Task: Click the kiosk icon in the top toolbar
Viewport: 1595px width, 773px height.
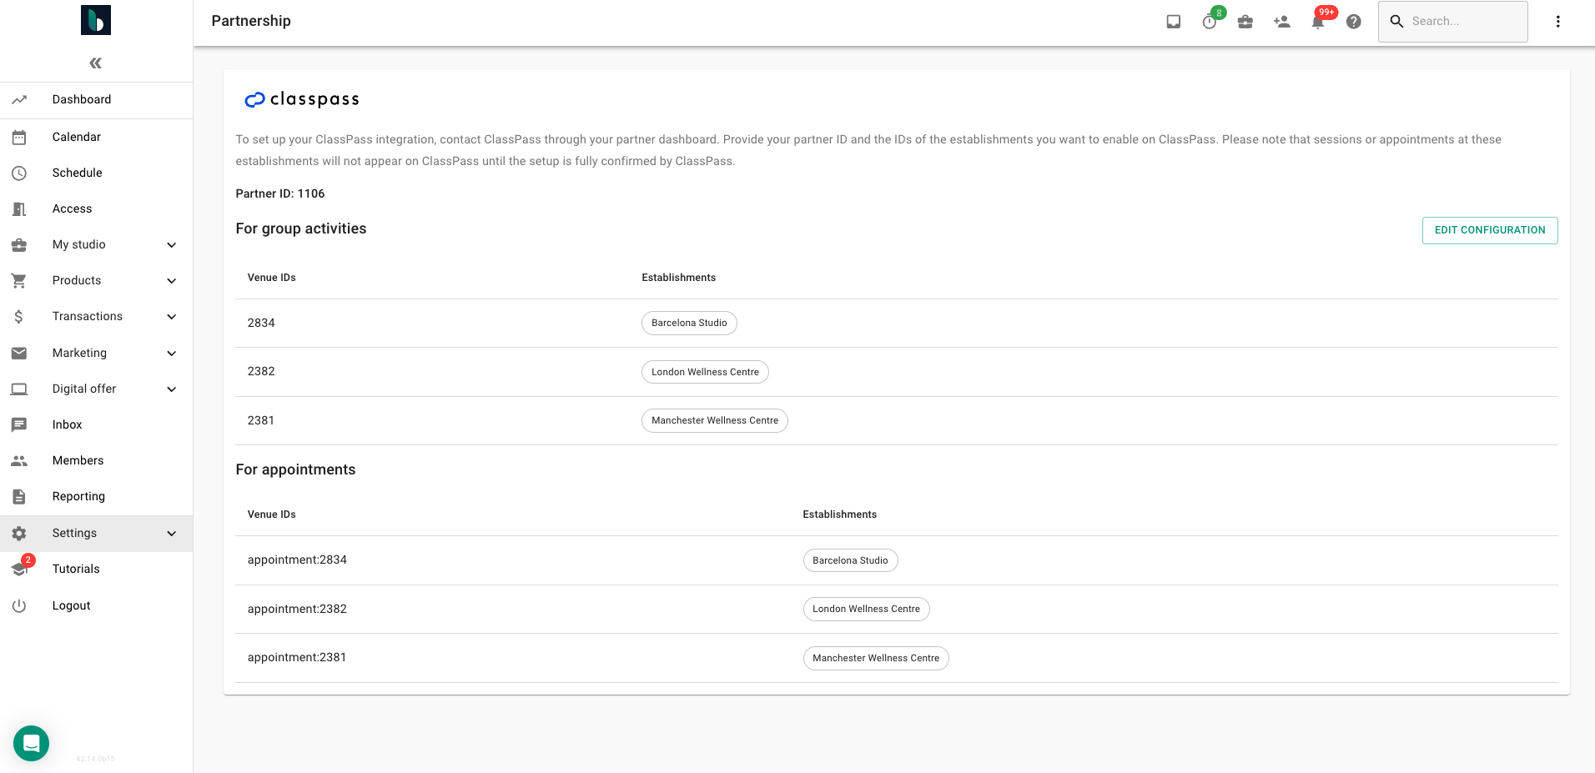Action: (x=1174, y=22)
